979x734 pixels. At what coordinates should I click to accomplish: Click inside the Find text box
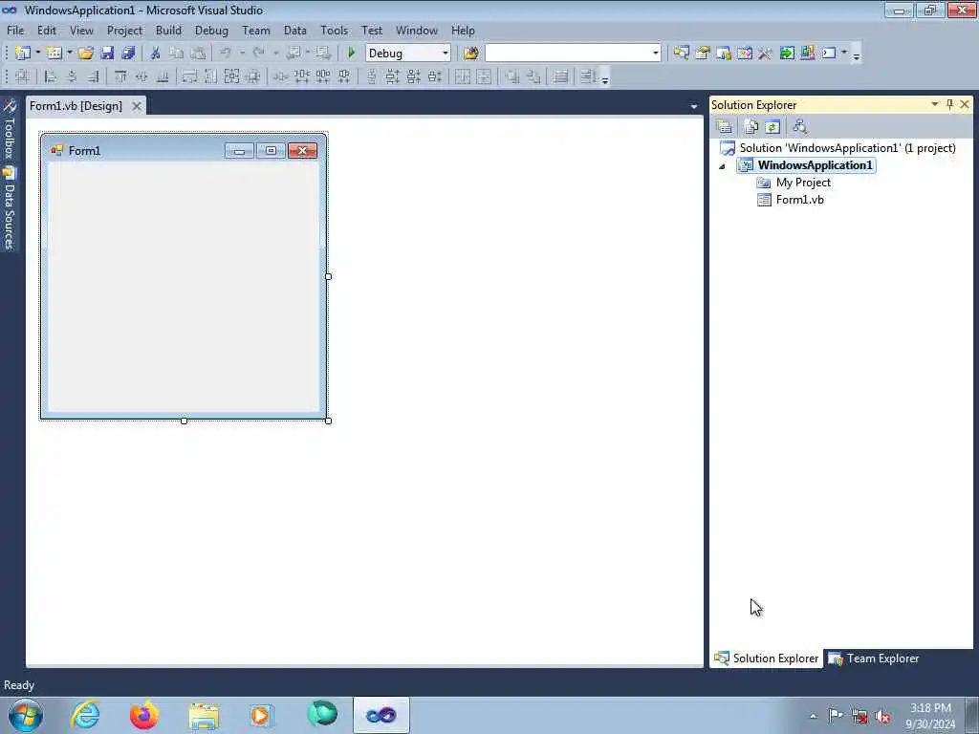[568, 54]
